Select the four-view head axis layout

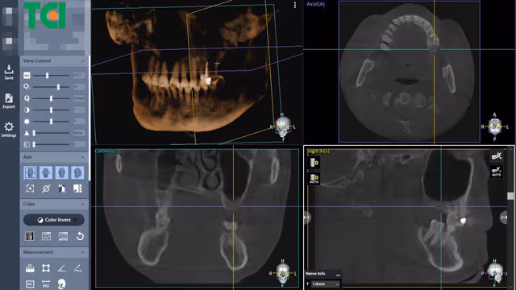30,172
